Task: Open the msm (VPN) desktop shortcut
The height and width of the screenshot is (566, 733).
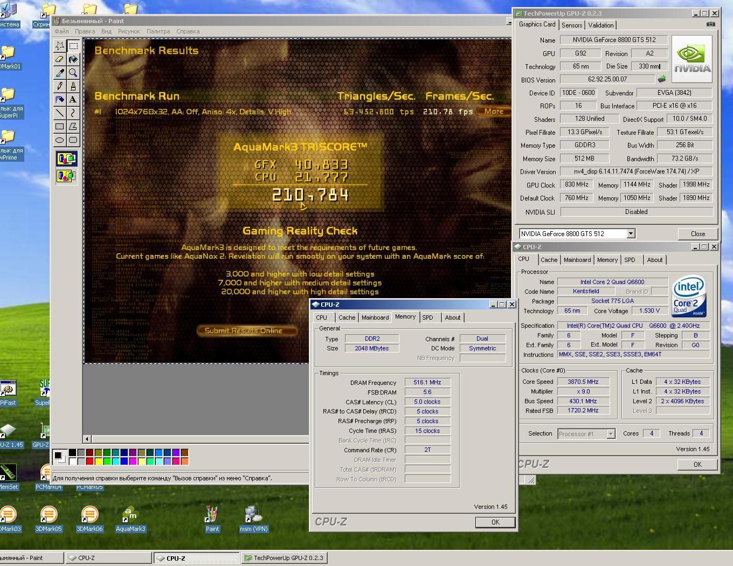Action: [253, 520]
